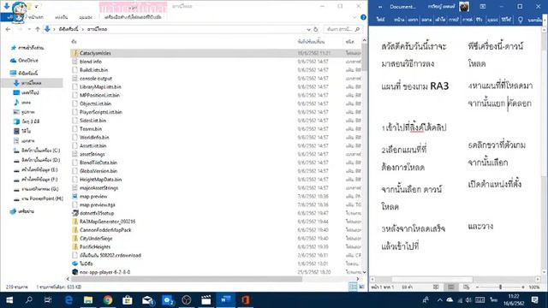Open the first tab after File in Word
548x308 pixels.
(399, 20)
